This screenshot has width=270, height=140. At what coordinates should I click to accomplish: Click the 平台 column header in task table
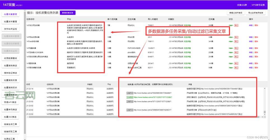tap(69, 19)
